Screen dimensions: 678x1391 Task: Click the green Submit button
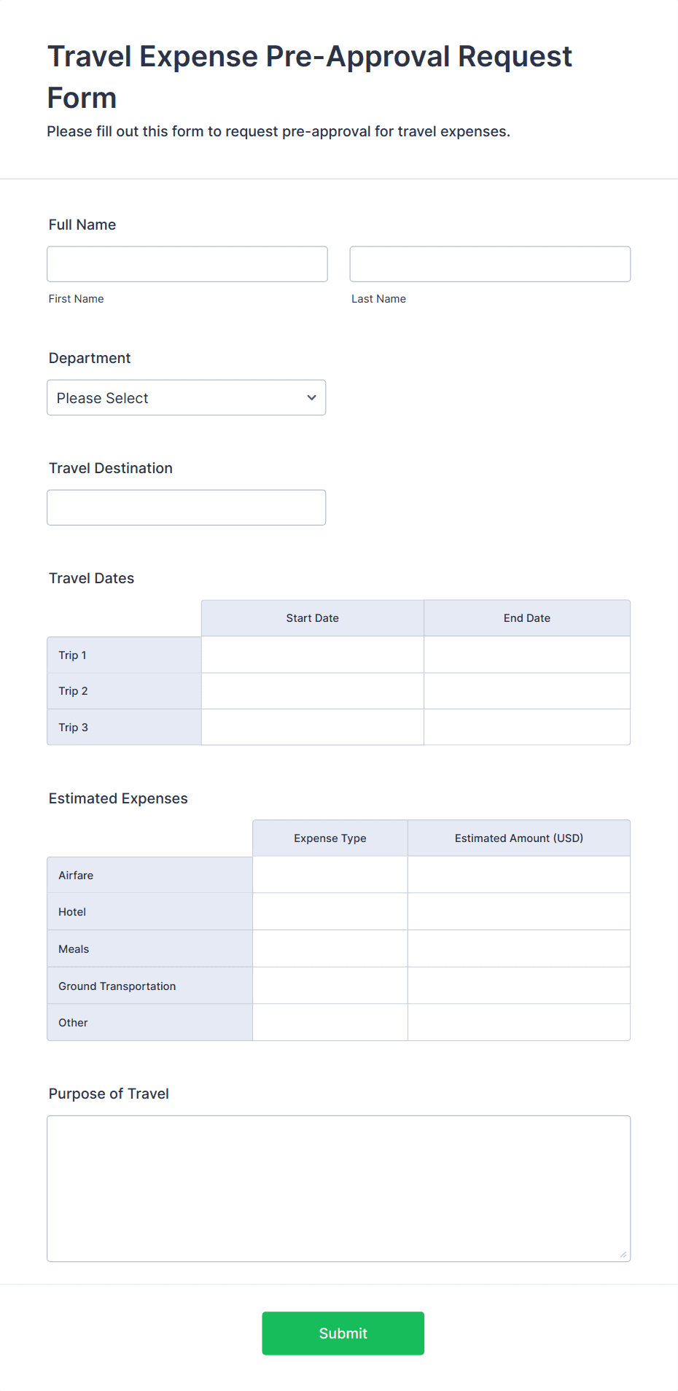(343, 1333)
